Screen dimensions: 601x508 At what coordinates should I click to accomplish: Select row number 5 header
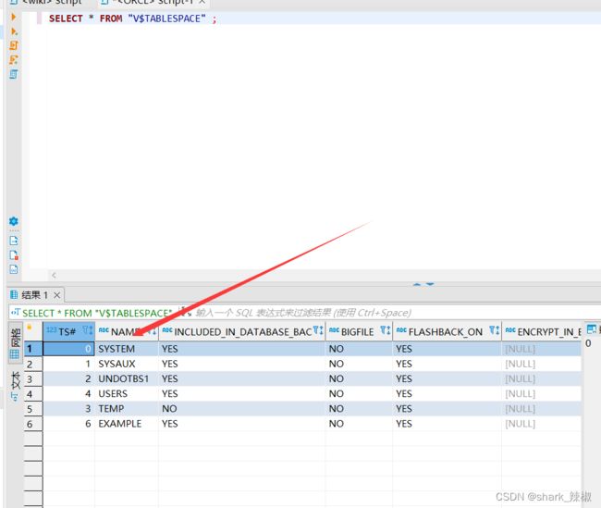click(33, 409)
